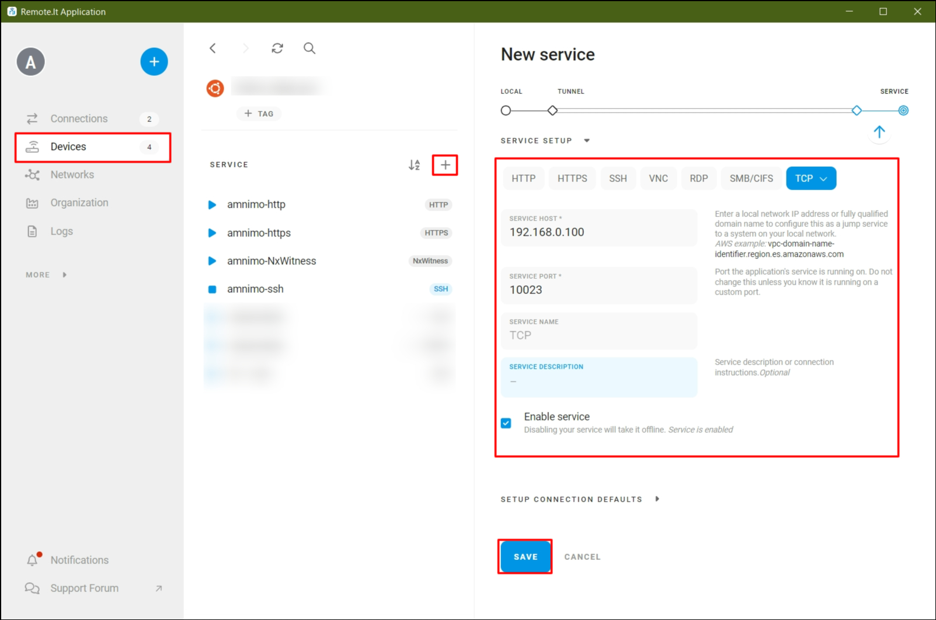The height and width of the screenshot is (620, 936).
Task: Click the play arrow beside amnimo-http
Action: [x=212, y=205]
